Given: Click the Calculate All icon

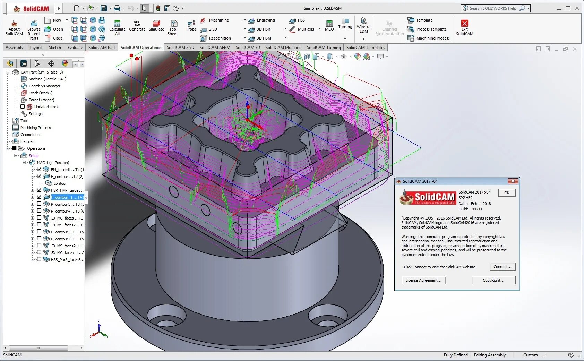Looking at the screenshot, I should [117, 27].
